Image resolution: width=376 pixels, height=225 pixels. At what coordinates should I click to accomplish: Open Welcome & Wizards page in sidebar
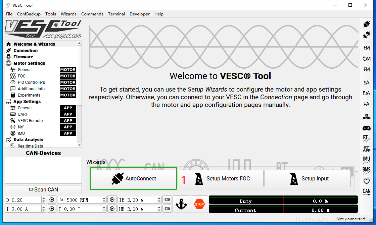[41, 44]
